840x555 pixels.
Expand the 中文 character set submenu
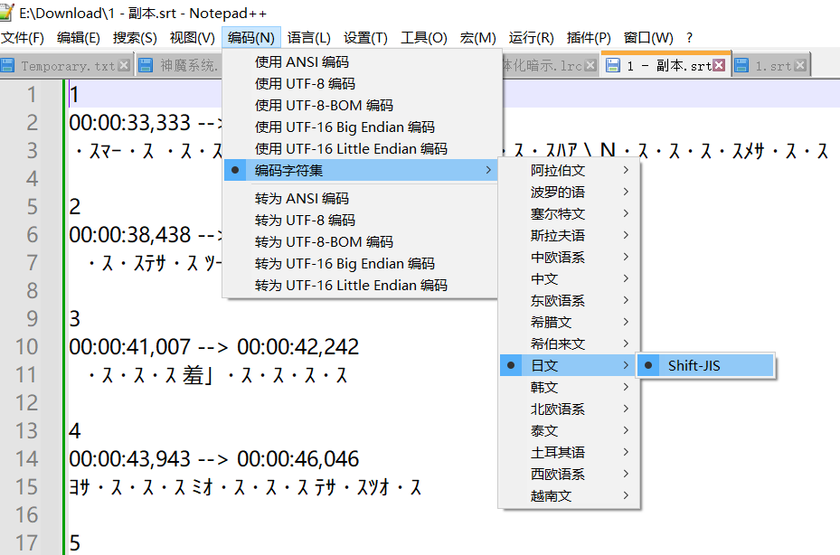coord(544,279)
